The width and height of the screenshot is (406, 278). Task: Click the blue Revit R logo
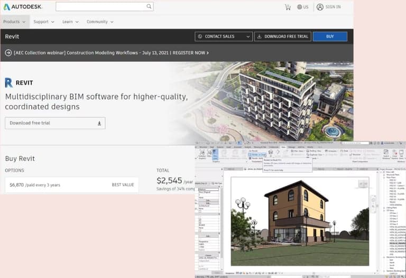(x=8, y=82)
